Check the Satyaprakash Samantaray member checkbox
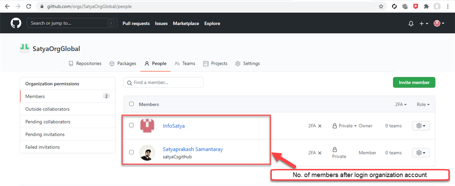 (x=132, y=152)
